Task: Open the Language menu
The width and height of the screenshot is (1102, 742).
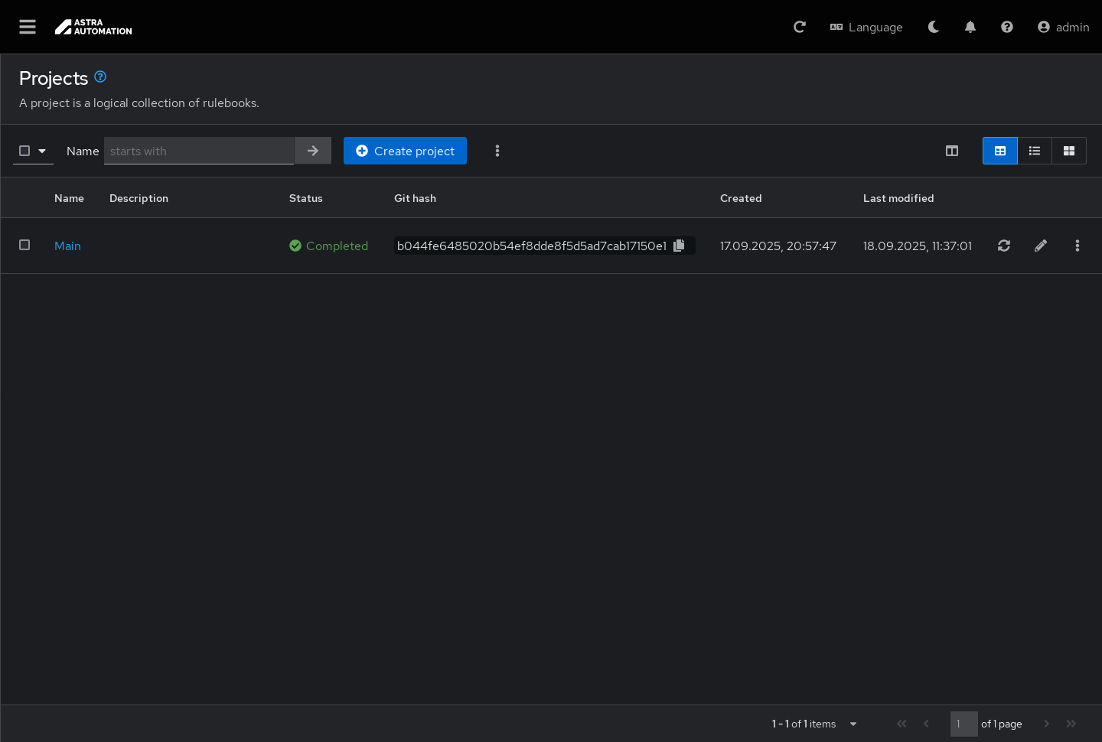Action: [x=866, y=27]
